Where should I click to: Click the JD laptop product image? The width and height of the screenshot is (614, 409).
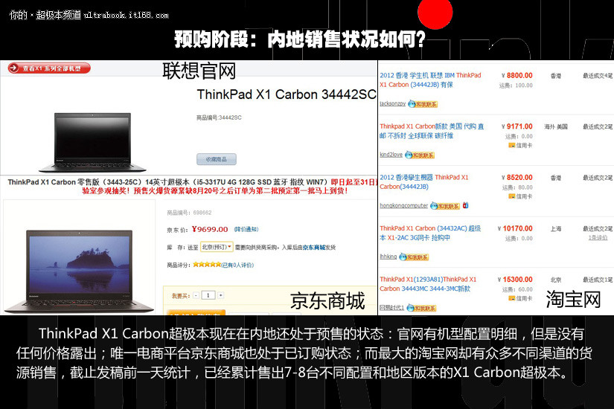(x=78, y=257)
